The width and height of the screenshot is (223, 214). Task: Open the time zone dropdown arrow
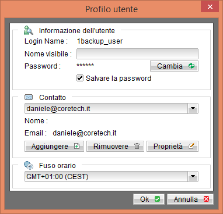click(193, 176)
